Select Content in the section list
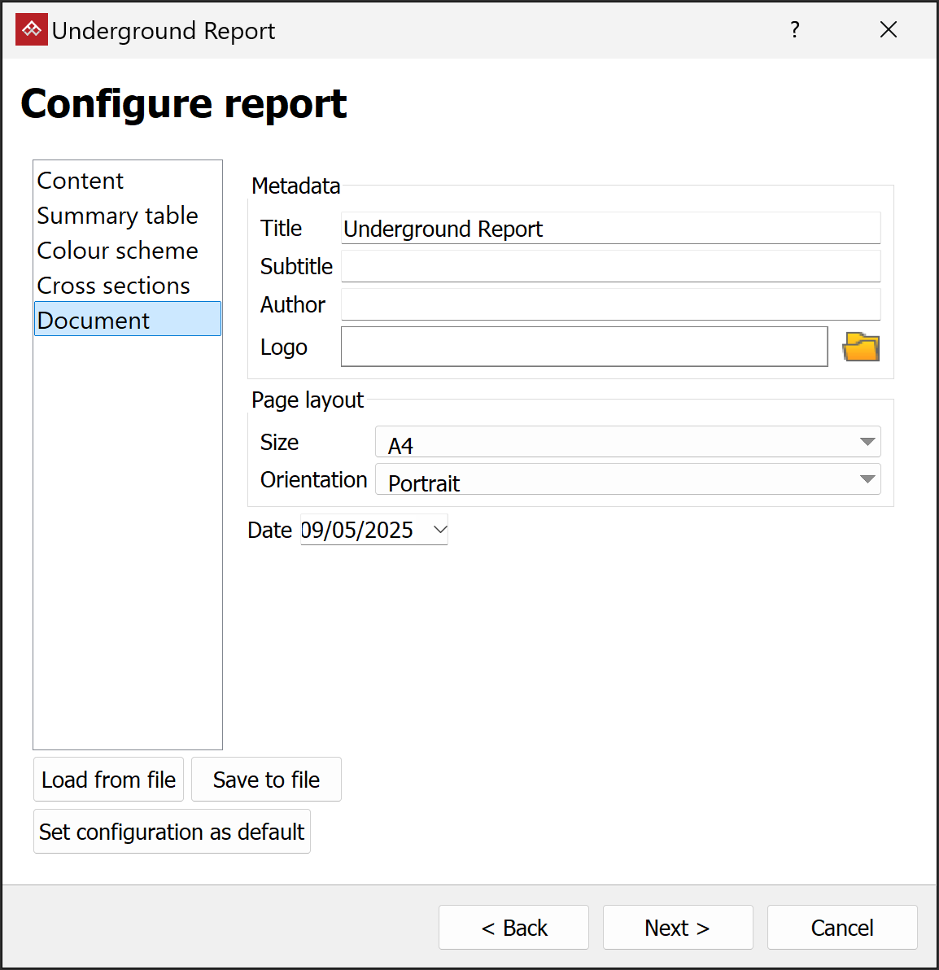Screen dimensions: 939x970 (81, 181)
